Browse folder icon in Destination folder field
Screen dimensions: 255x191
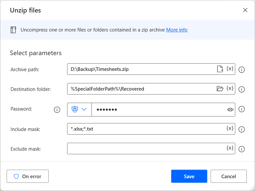(x=220, y=89)
